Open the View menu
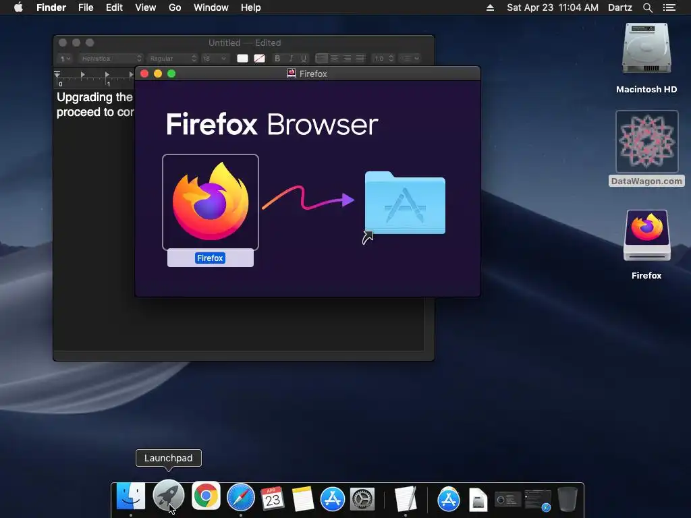 click(x=146, y=7)
